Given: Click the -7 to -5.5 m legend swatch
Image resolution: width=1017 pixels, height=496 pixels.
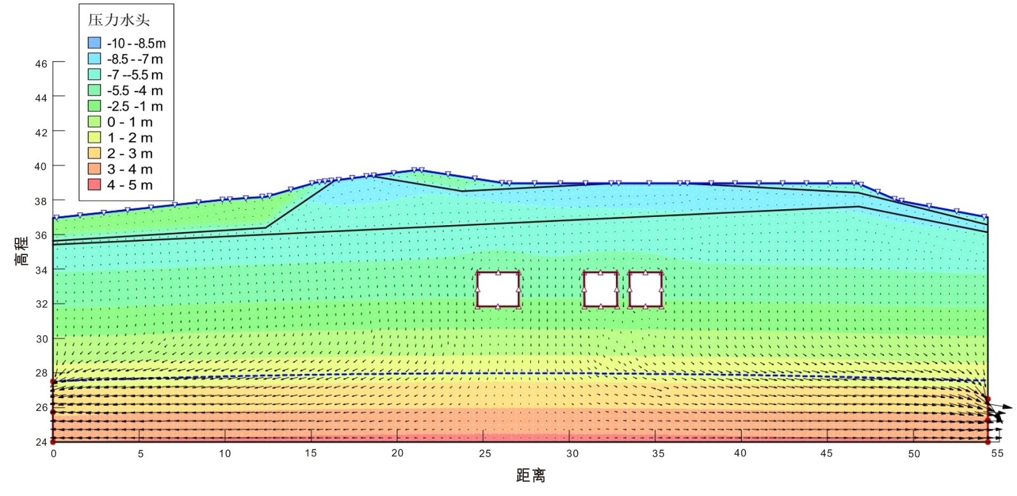Looking at the screenshot, I should [94, 74].
